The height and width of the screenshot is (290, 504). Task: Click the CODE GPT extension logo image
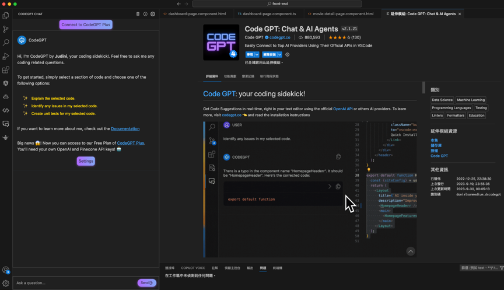(221, 43)
